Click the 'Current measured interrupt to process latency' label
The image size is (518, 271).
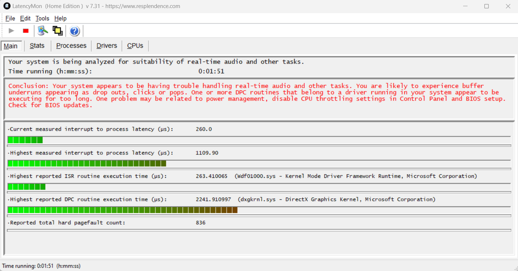91,129
